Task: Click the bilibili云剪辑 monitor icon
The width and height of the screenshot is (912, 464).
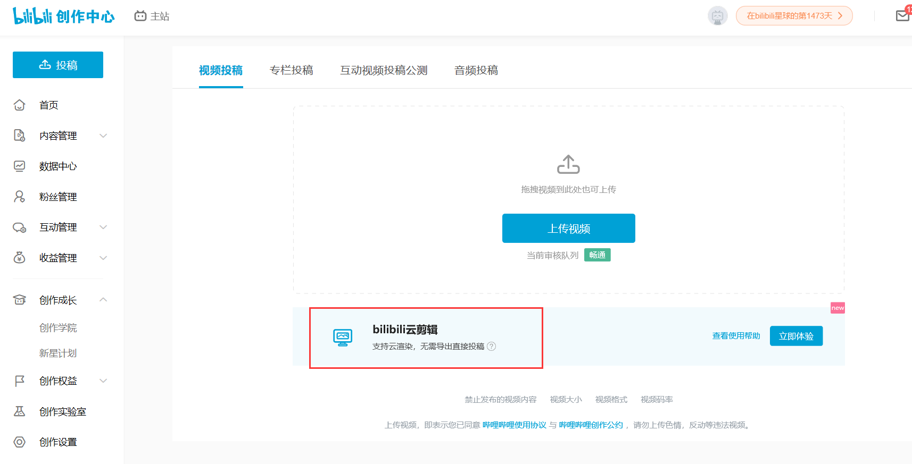Action: click(x=343, y=338)
